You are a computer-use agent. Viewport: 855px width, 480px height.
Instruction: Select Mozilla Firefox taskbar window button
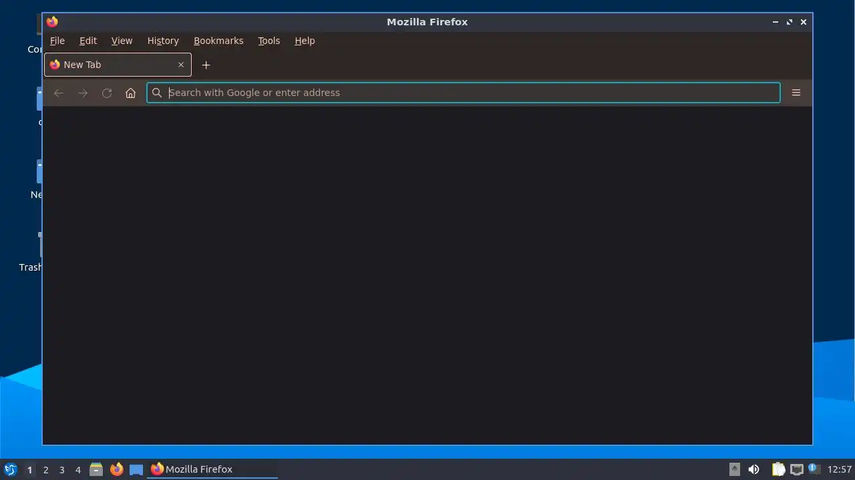(x=212, y=469)
